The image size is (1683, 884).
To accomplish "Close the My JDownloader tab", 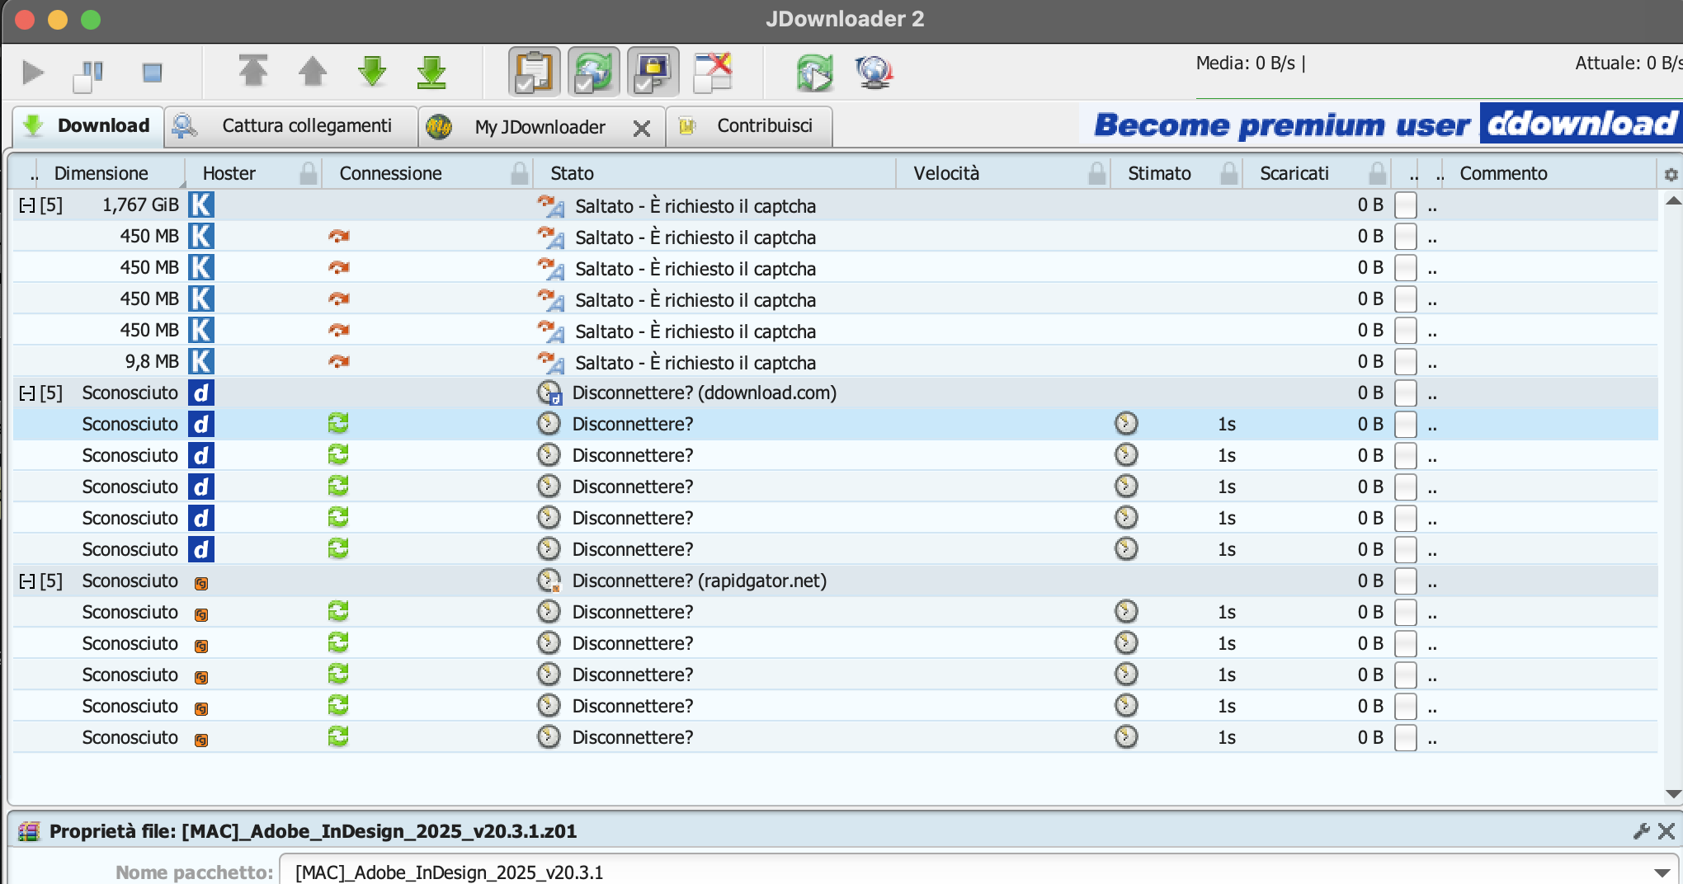I will pos(641,128).
